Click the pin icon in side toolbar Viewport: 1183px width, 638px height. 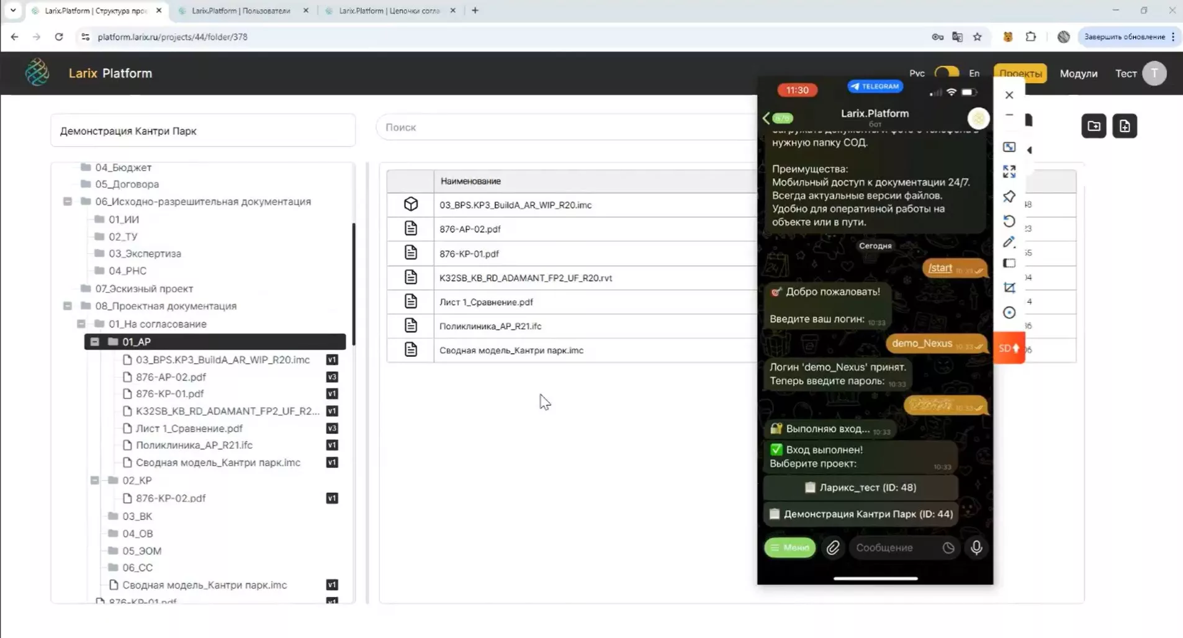[1009, 197]
